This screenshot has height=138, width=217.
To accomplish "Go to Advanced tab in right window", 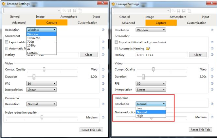I will click(128, 23).
